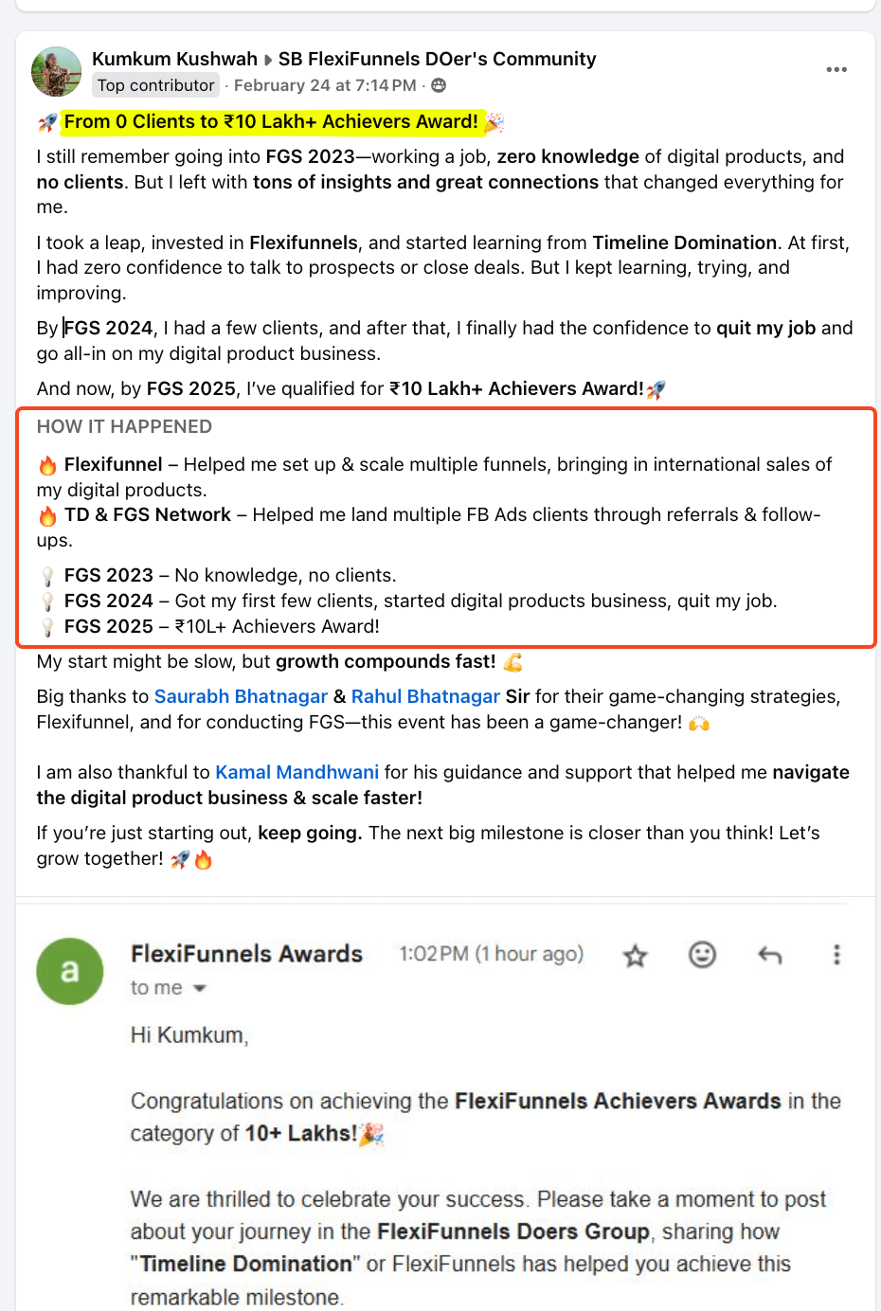Click the highlighted '₹10 Lakh+ Achievers Award' headline

pos(271,121)
